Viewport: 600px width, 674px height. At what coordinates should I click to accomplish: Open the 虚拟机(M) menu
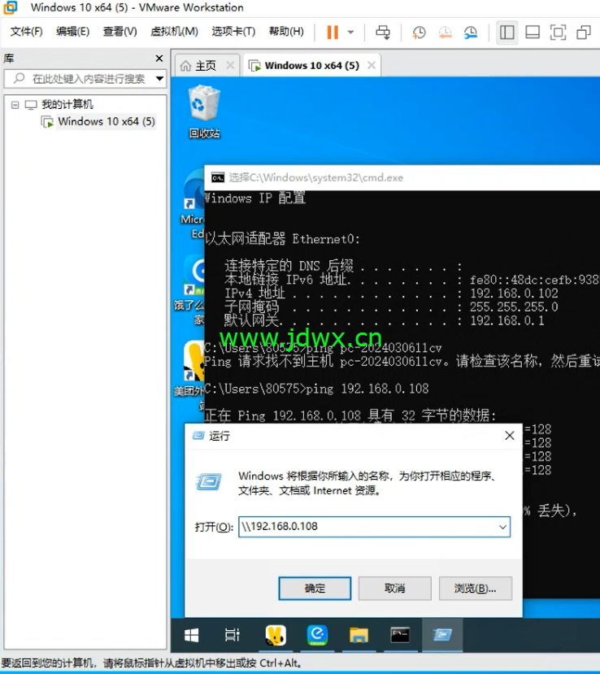pyautogui.click(x=174, y=32)
